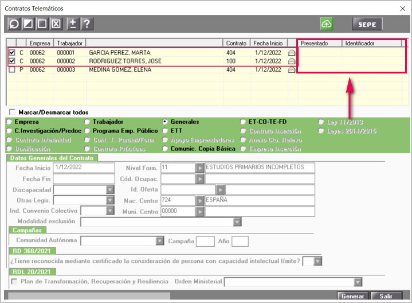Screen dimensions: 412x303
Task: Open contract document icon for RODRIGUEZ TORRES, JOSE
Action: (x=292, y=61)
